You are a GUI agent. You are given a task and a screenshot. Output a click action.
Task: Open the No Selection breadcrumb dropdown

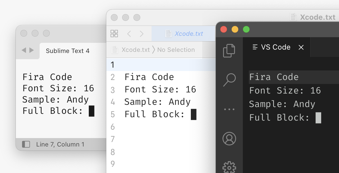coord(176,50)
